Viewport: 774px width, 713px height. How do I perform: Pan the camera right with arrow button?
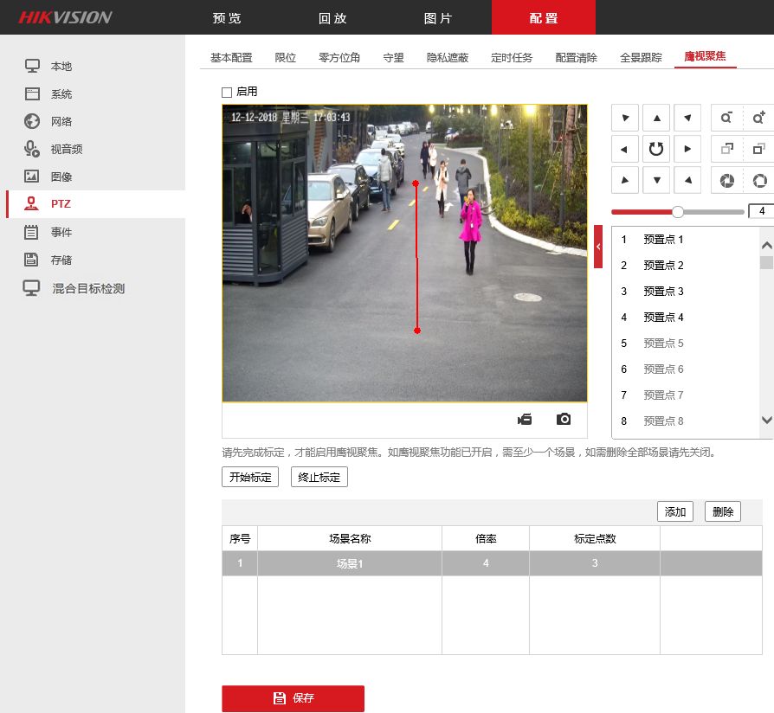(687, 149)
